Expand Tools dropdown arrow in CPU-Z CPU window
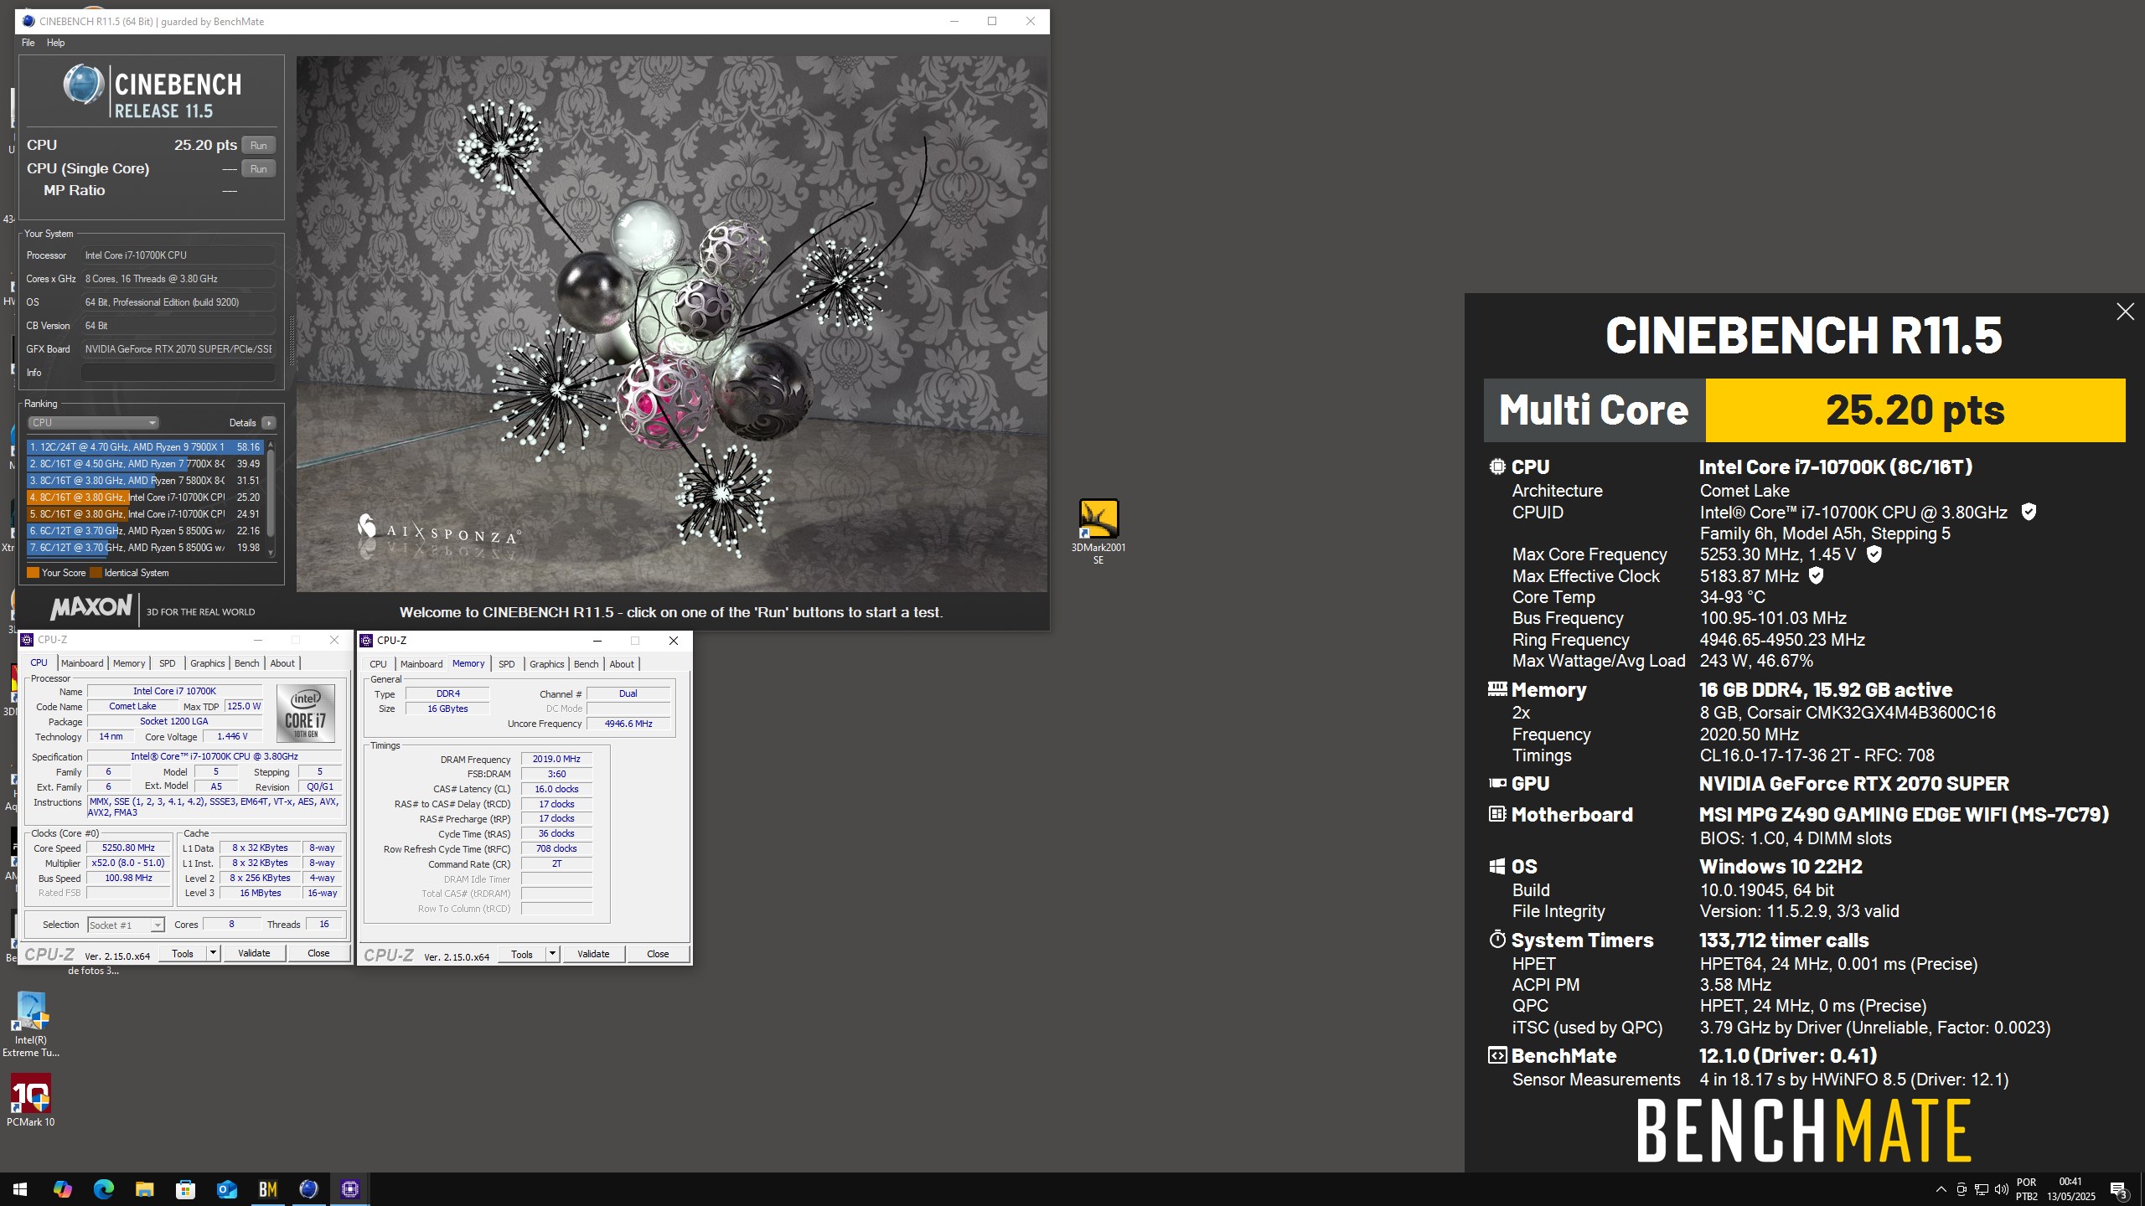The image size is (2145, 1206). [213, 953]
